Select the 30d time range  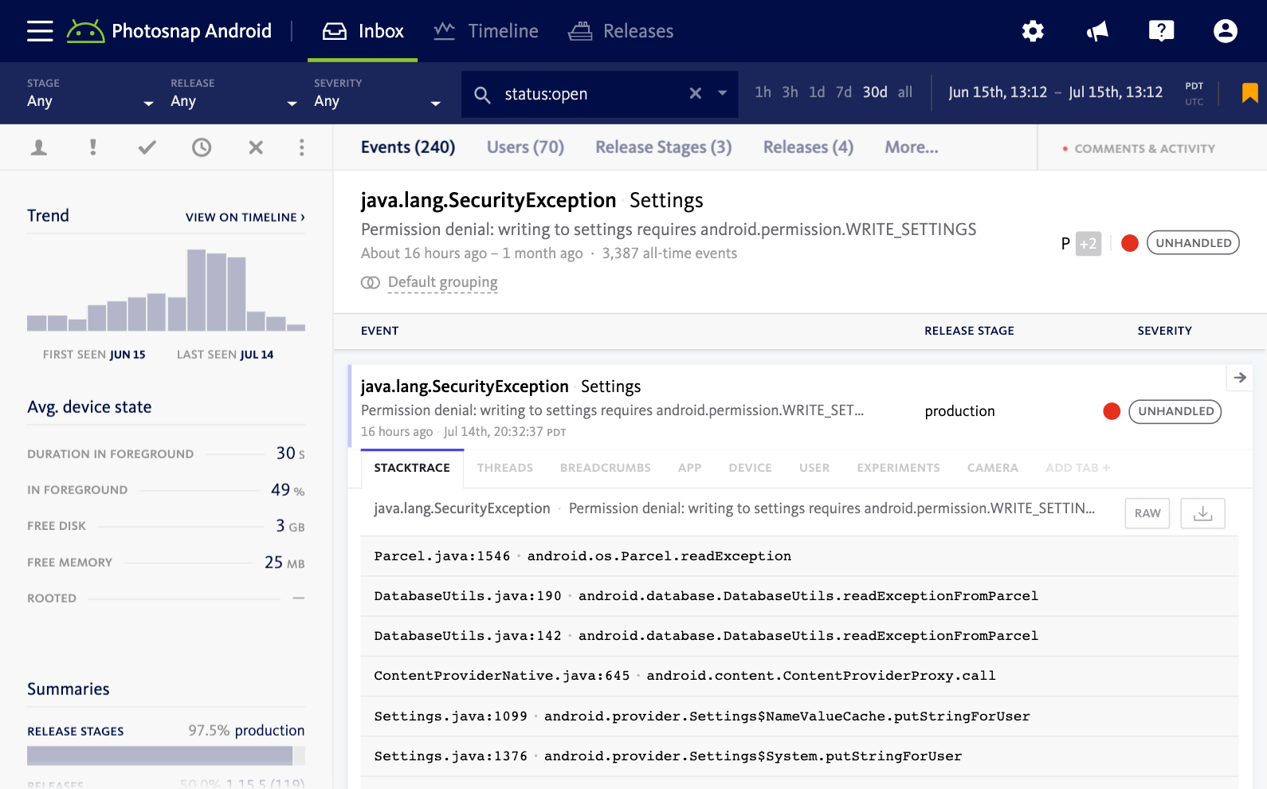875,92
